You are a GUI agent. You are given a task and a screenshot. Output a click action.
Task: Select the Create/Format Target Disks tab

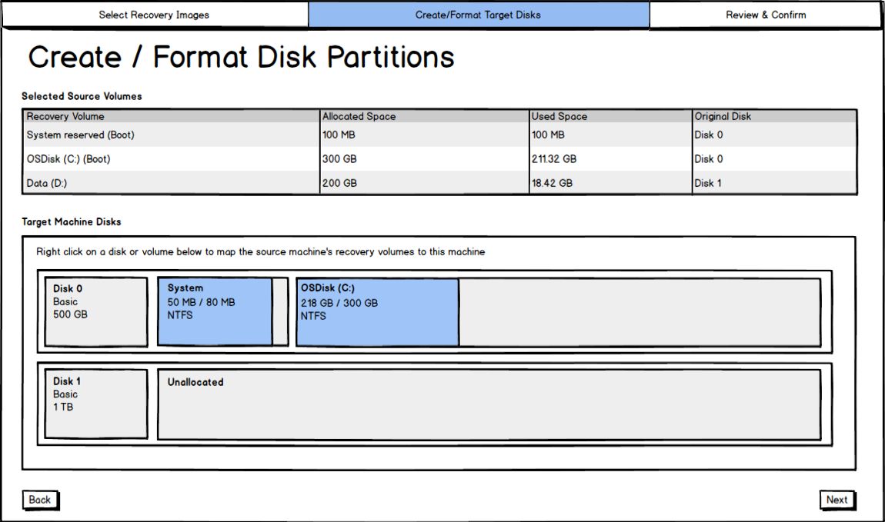478,14
